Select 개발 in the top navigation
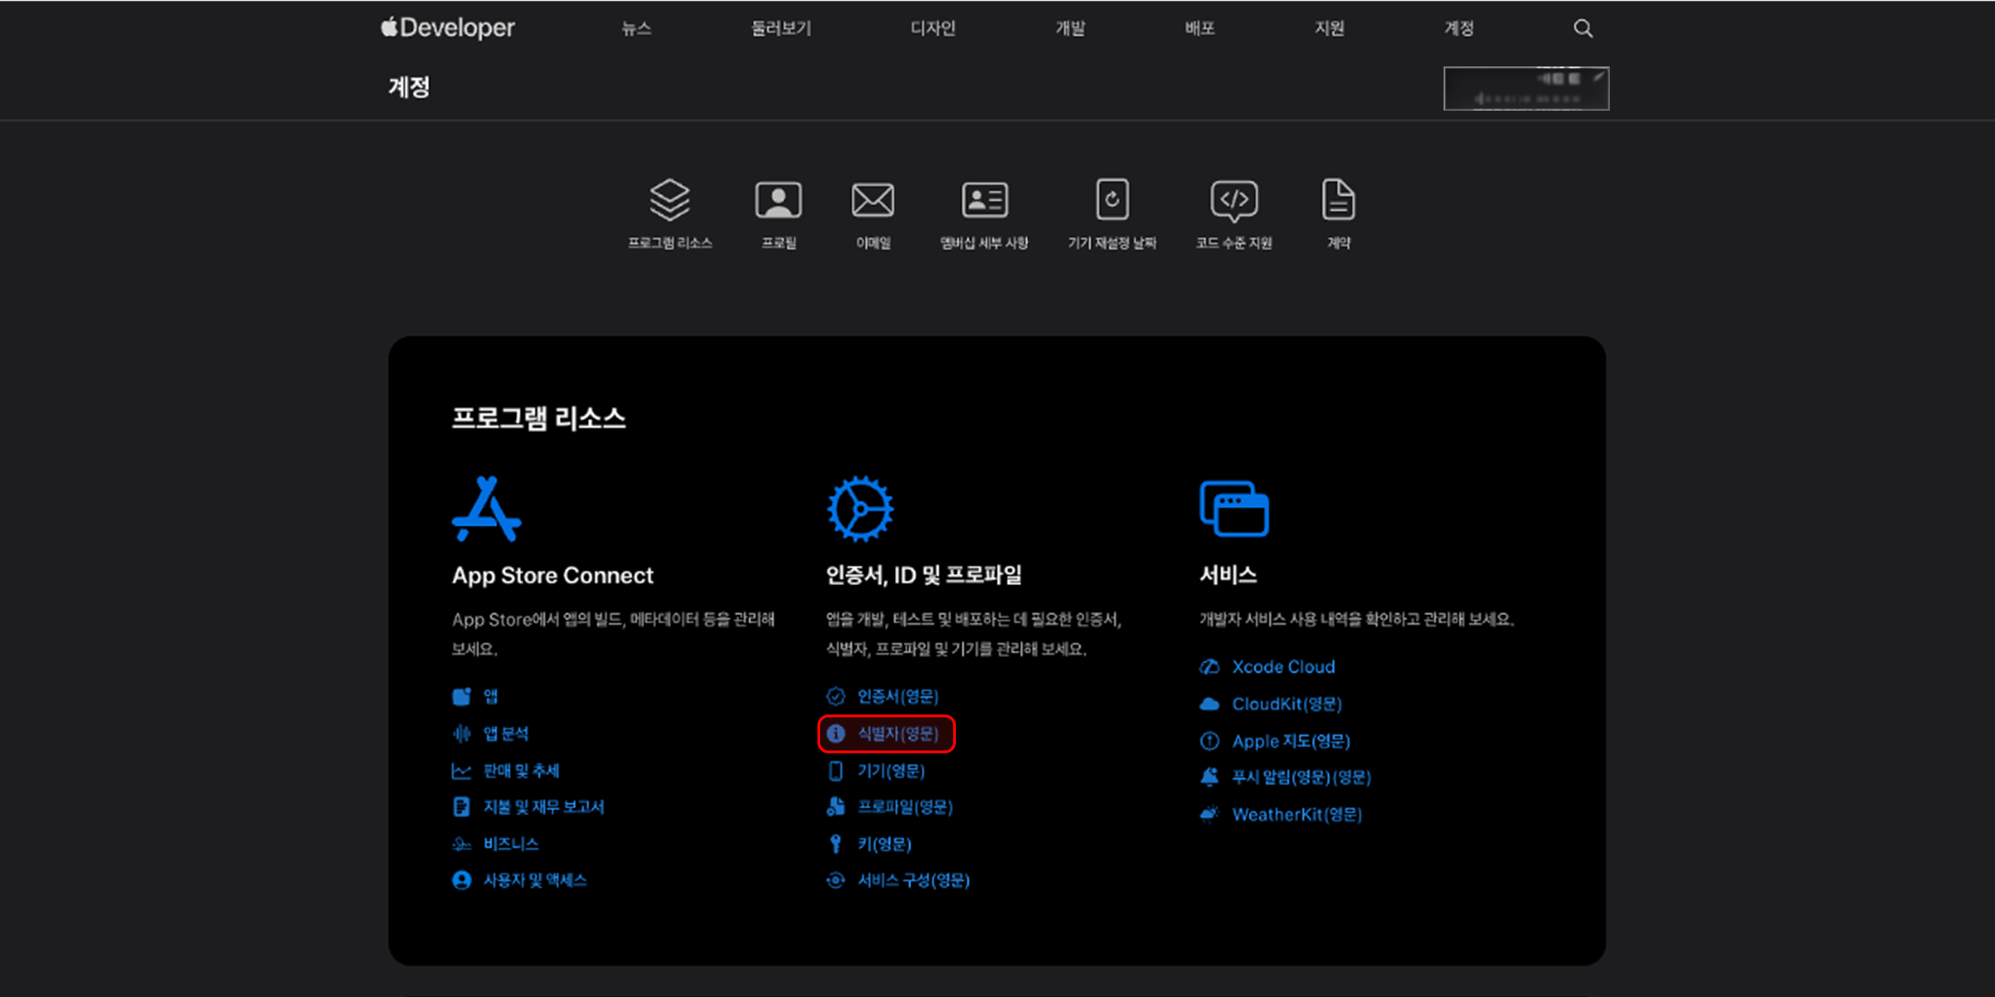 click(x=1070, y=28)
